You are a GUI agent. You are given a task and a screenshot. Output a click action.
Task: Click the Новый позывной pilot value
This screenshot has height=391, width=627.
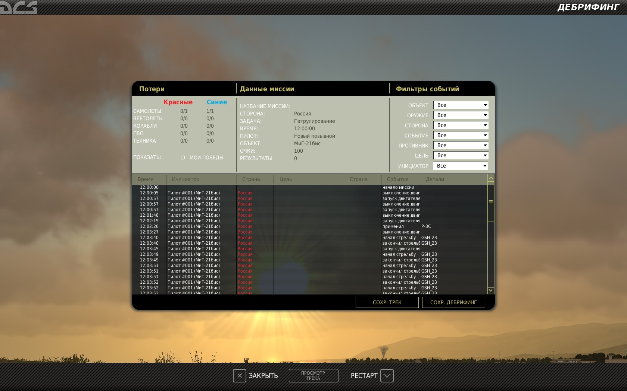315,136
